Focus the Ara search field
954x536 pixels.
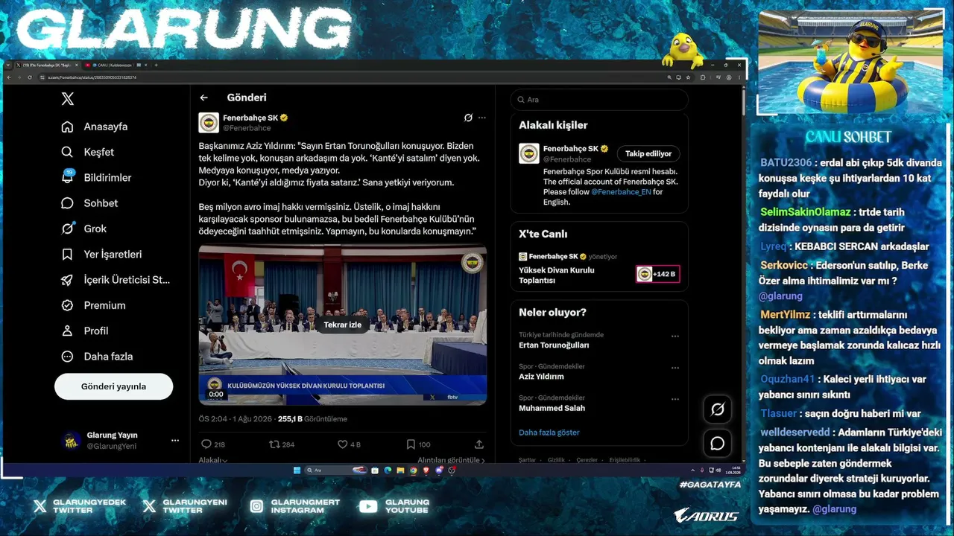coord(599,100)
